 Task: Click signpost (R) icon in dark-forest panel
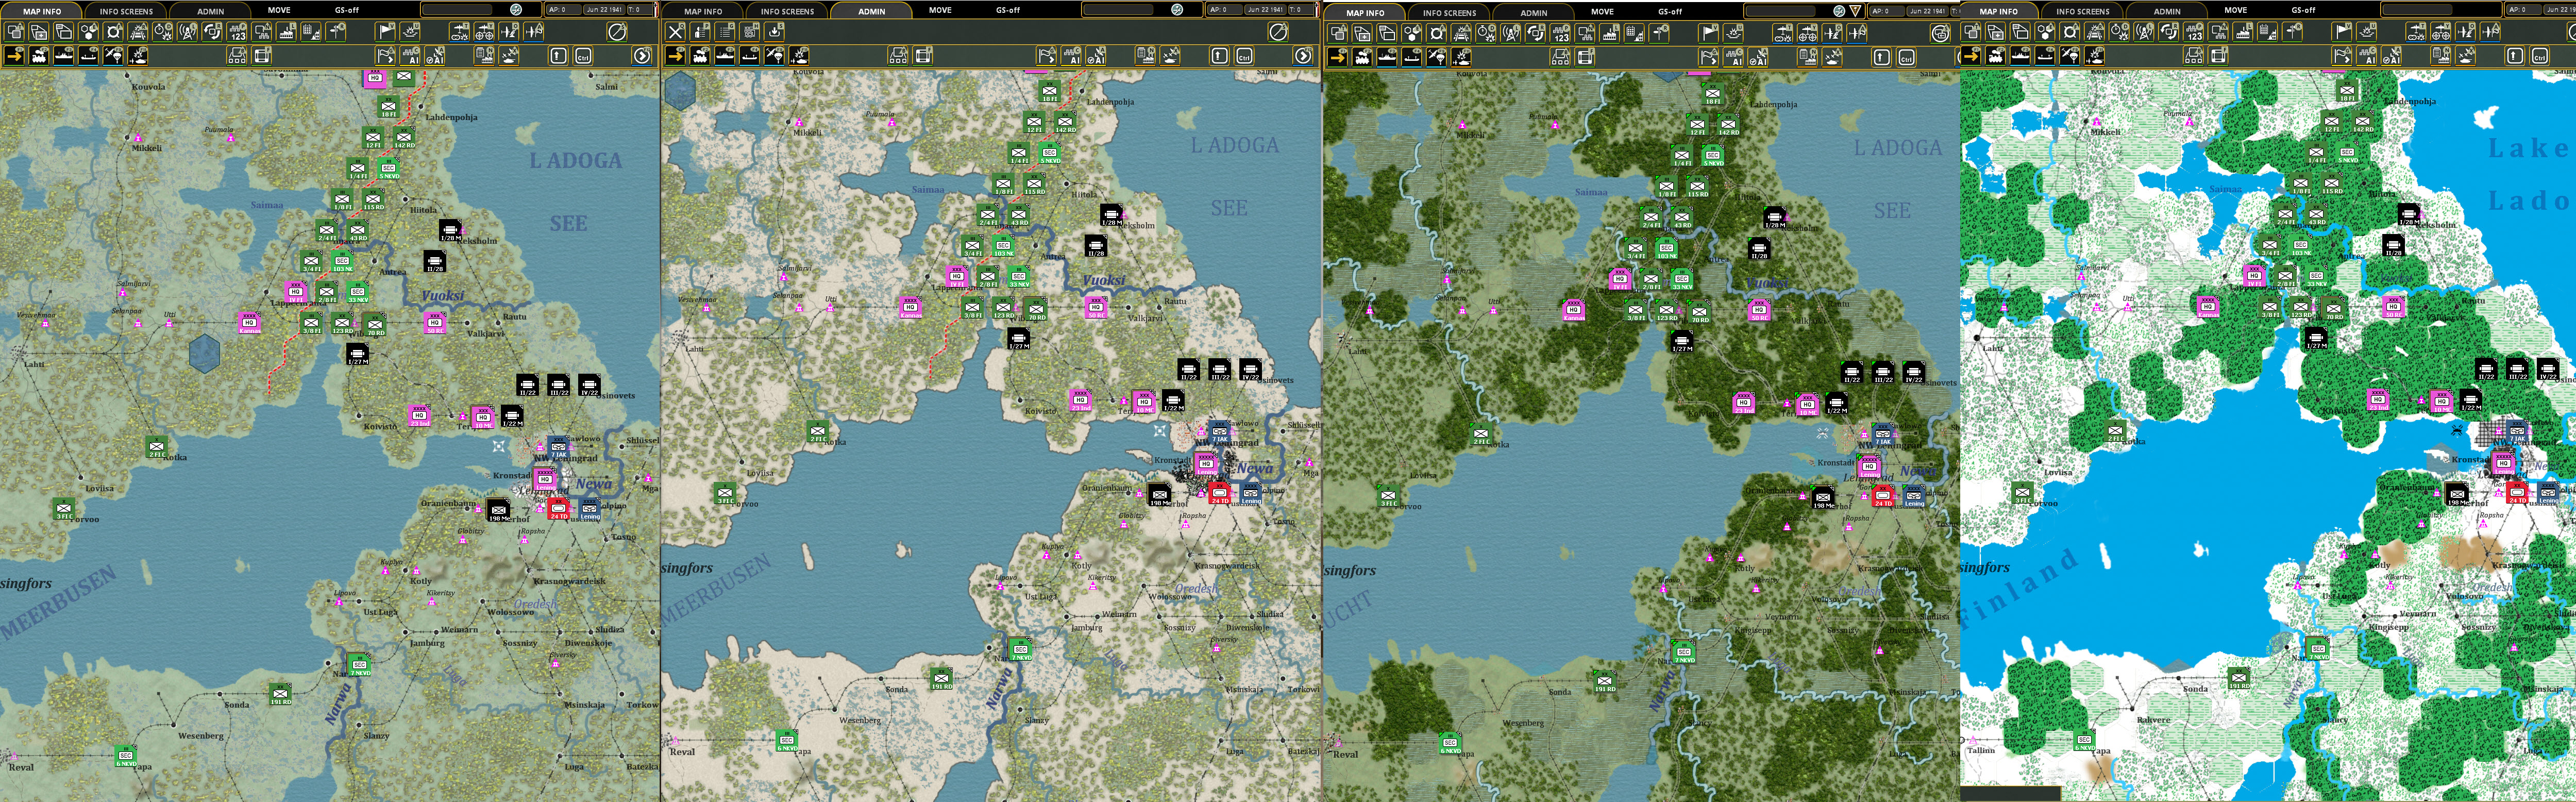(1659, 33)
